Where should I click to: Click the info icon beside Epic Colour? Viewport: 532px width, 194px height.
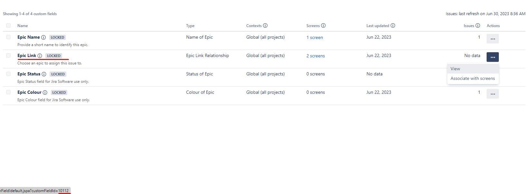(x=45, y=92)
